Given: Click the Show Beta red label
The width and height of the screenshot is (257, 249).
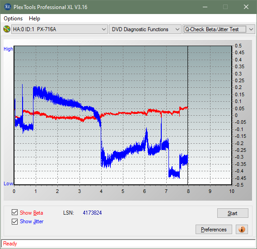Looking at the screenshot, I should (32, 213).
